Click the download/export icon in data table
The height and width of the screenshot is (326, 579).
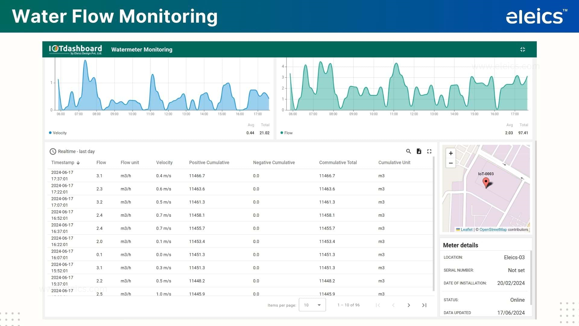[419, 151]
